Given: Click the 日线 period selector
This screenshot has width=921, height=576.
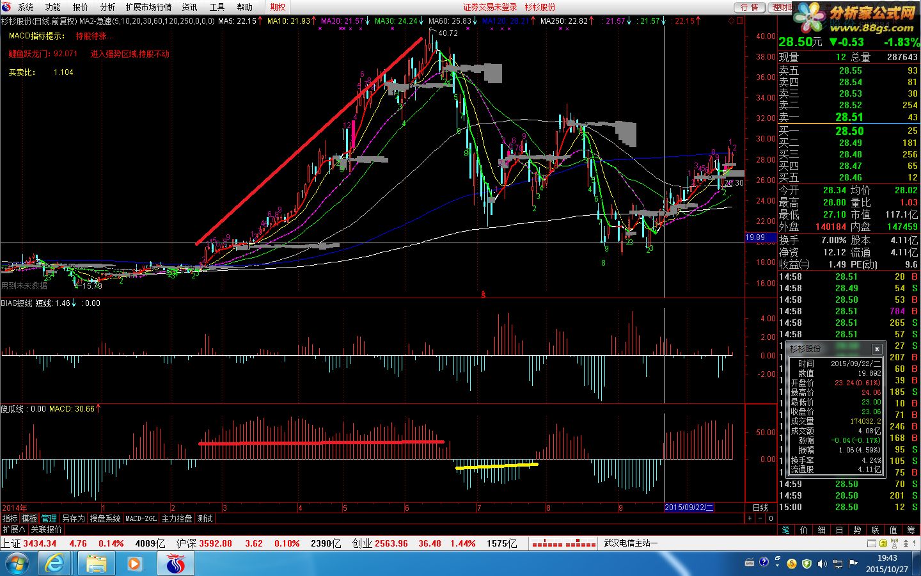Looking at the screenshot, I should pos(760,508).
